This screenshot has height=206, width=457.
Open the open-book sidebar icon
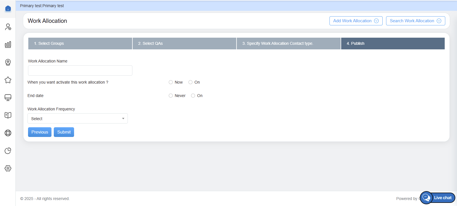point(8,115)
